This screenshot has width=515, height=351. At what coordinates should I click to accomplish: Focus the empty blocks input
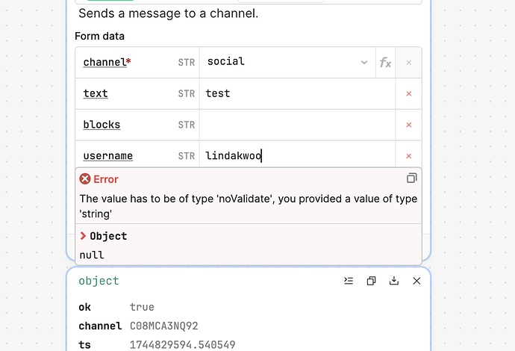(297, 125)
